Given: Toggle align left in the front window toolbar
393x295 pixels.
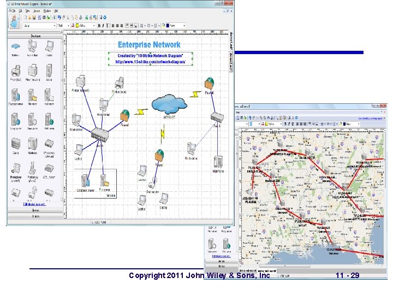Looking at the screenshot, I should click(x=113, y=26).
